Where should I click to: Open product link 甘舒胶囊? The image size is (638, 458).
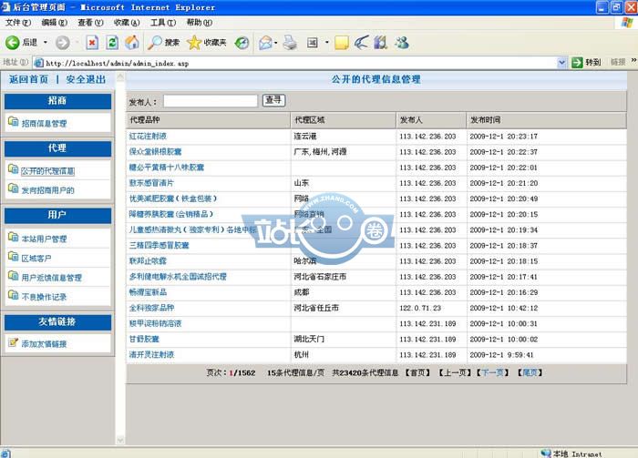[144, 339]
